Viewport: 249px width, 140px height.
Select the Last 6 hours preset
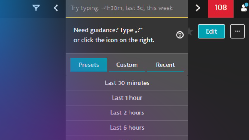127,128
